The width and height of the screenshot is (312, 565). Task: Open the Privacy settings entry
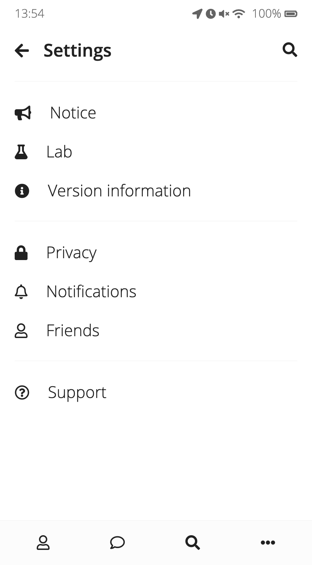click(x=71, y=253)
